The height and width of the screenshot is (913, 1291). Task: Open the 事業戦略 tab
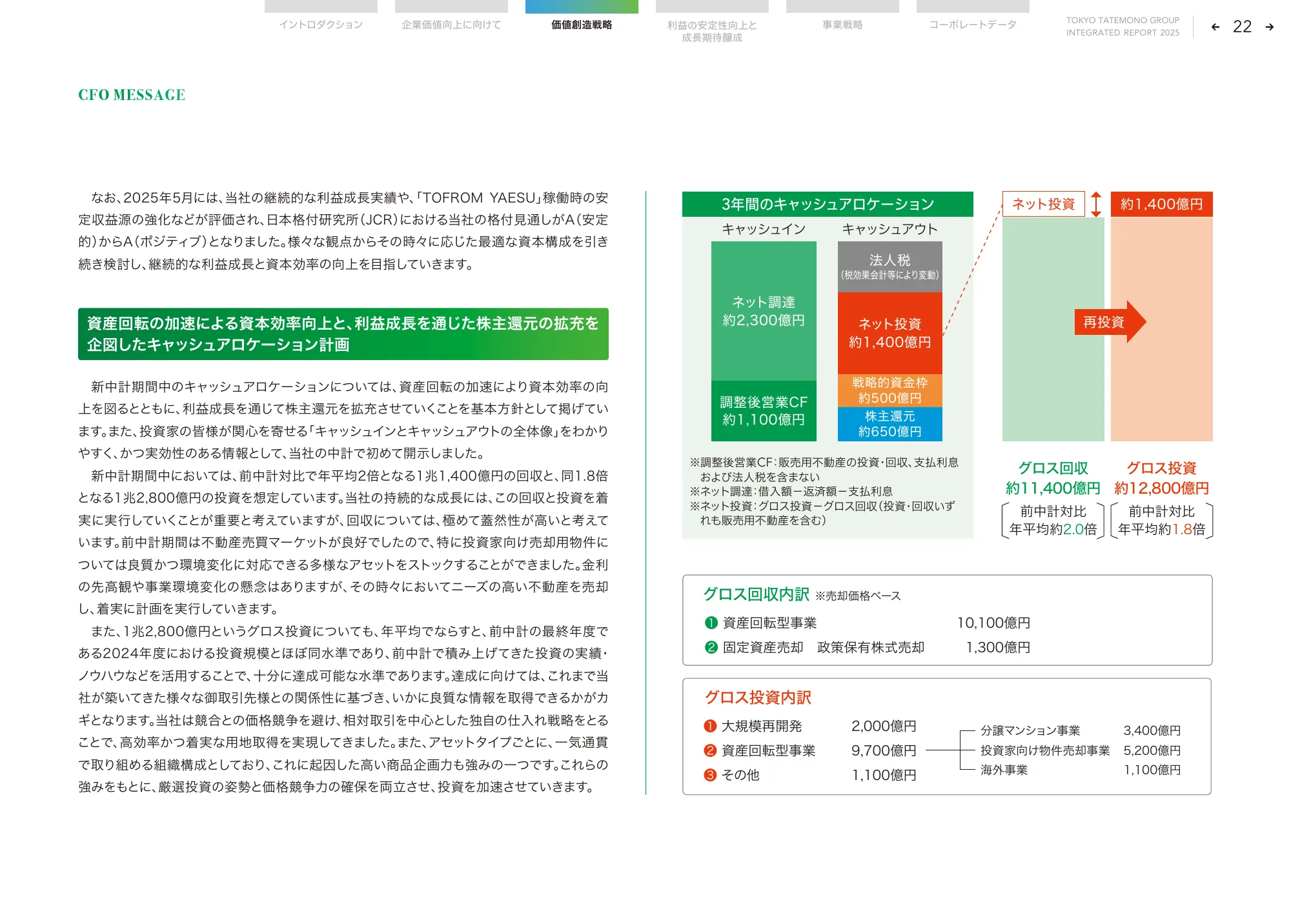coord(842,25)
